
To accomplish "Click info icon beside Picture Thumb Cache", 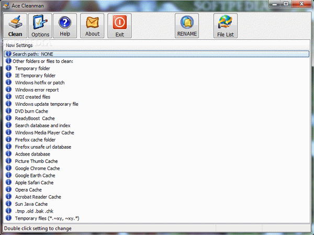I will [8, 161].
